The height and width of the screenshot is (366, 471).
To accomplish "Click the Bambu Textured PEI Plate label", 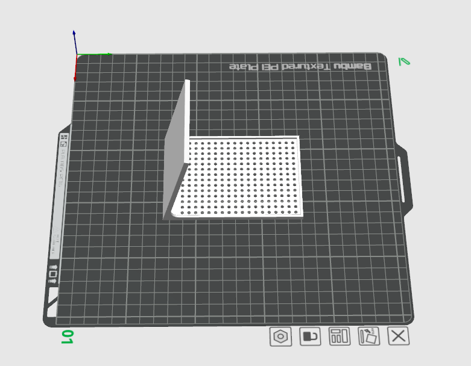I will (x=300, y=67).
